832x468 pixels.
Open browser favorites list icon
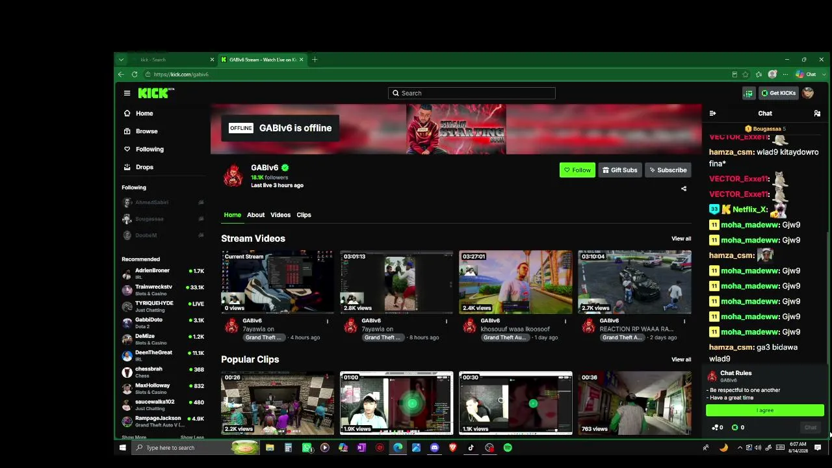click(x=759, y=74)
